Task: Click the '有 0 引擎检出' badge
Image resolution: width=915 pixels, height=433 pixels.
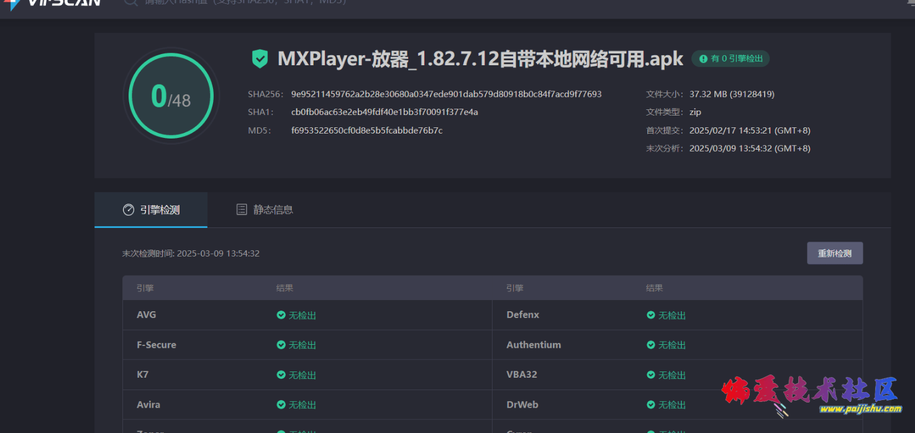Action: (x=731, y=58)
